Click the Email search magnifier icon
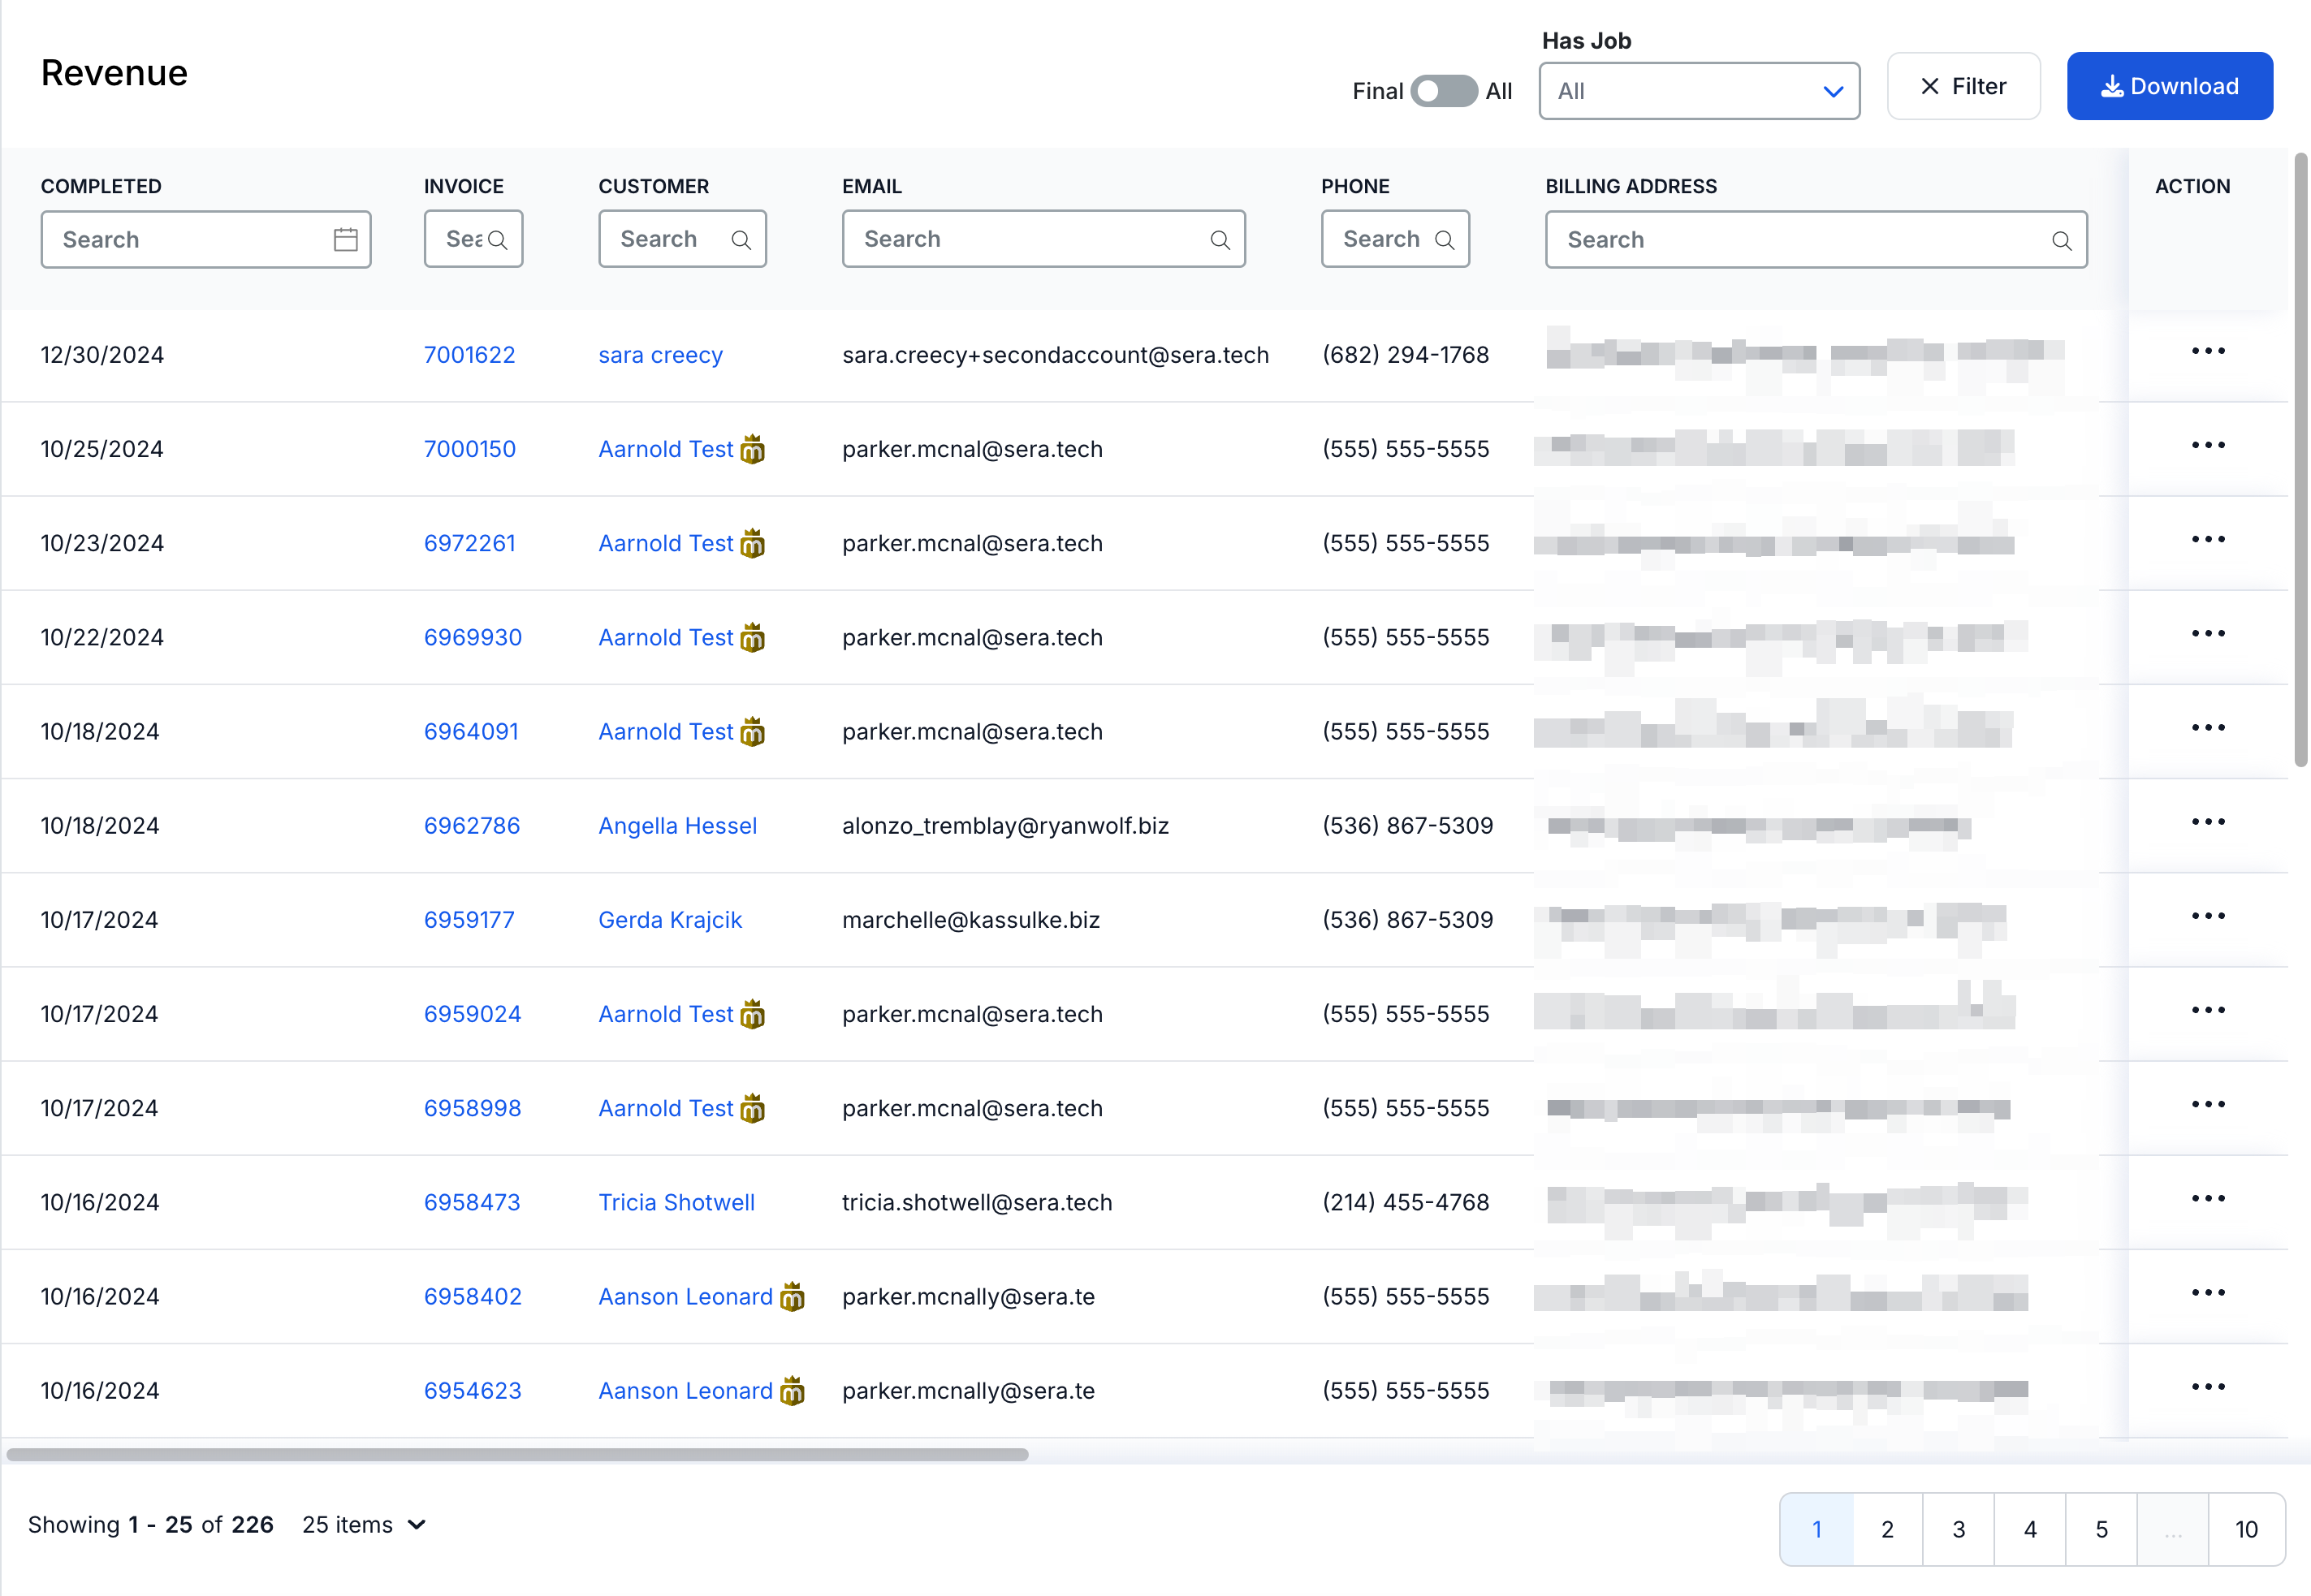The width and height of the screenshot is (2311, 1596). pos(1220,240)
